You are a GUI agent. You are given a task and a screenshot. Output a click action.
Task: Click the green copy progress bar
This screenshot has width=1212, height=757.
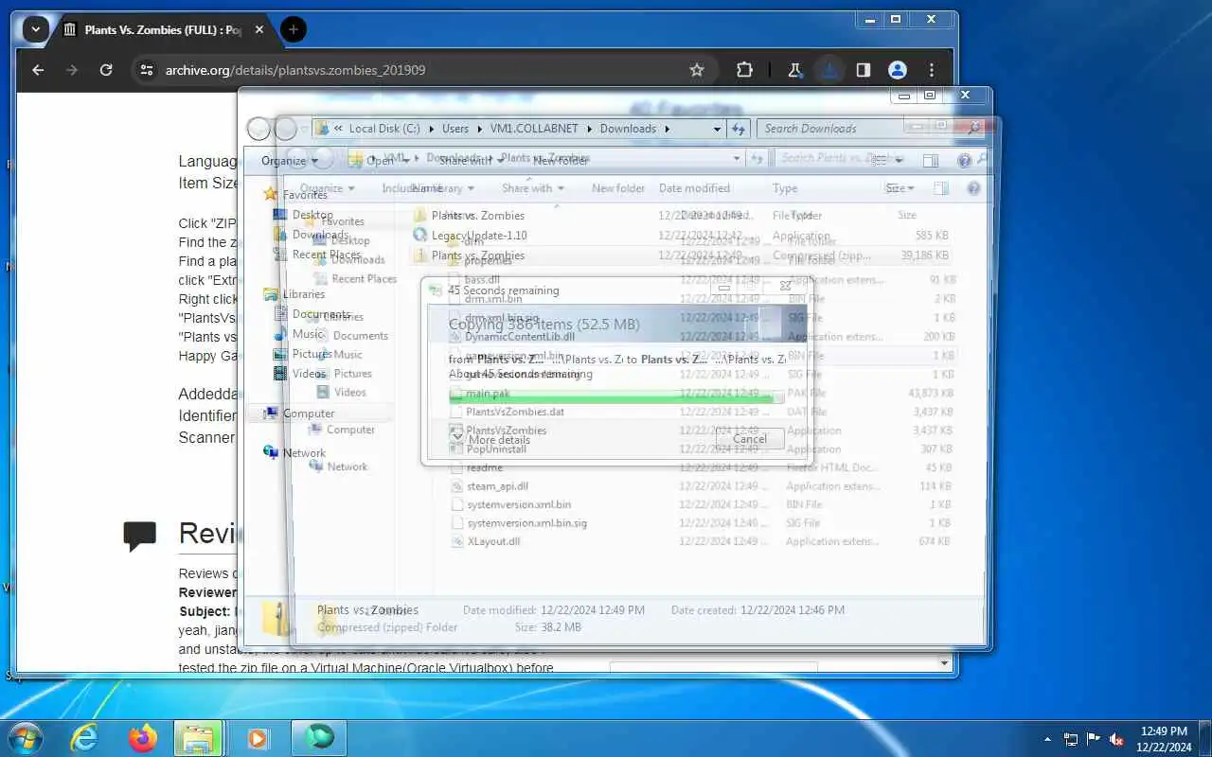pos(615,399)
